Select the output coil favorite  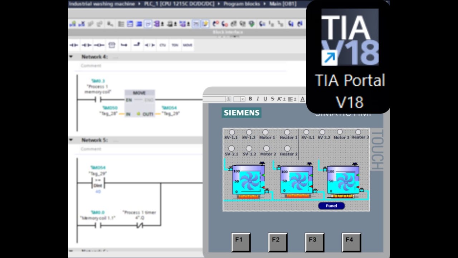click(x=99, y=45)
